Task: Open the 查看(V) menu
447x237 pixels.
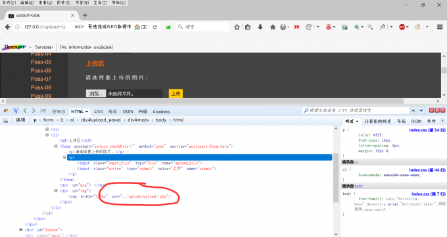Action: 45,2
